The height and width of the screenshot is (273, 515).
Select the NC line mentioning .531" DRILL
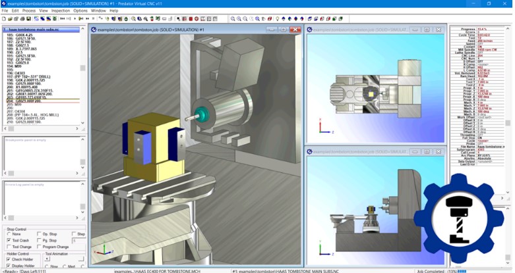coord(28,76)
